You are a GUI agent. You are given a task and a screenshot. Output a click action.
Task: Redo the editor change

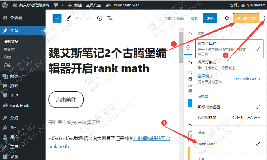coord(89,18)
